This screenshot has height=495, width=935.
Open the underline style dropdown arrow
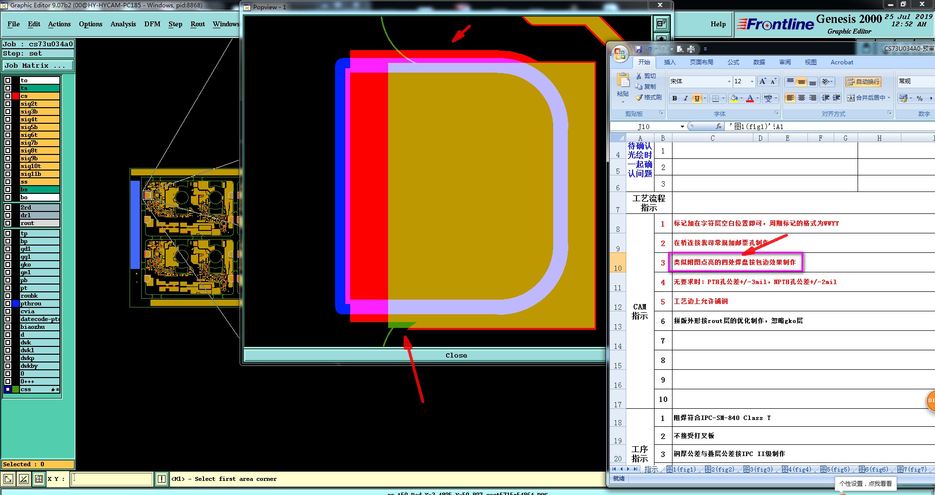coord(705,98)
